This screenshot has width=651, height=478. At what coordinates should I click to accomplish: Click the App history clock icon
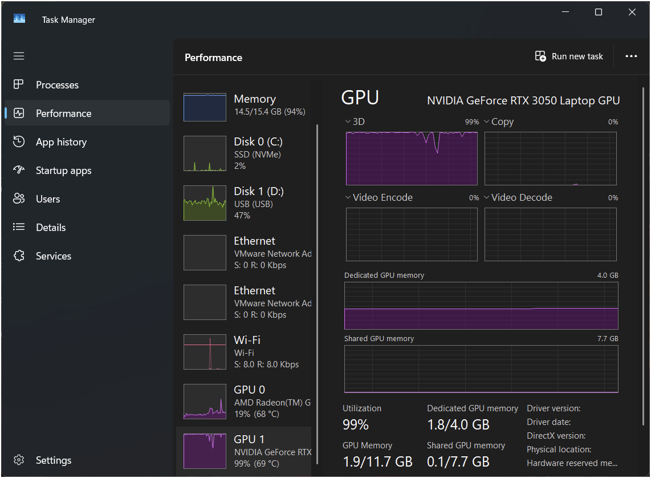(19, 141)
